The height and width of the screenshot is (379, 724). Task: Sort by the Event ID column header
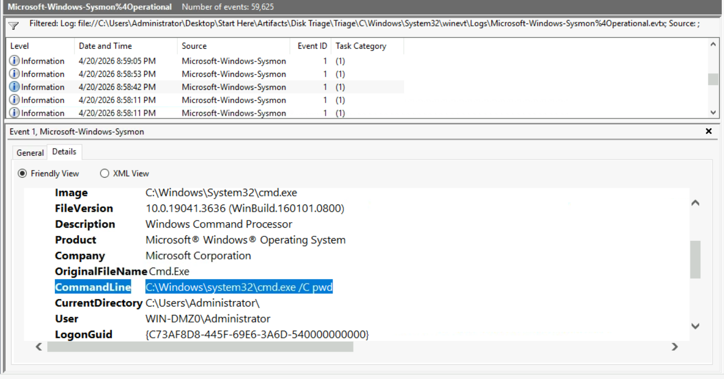311,46
